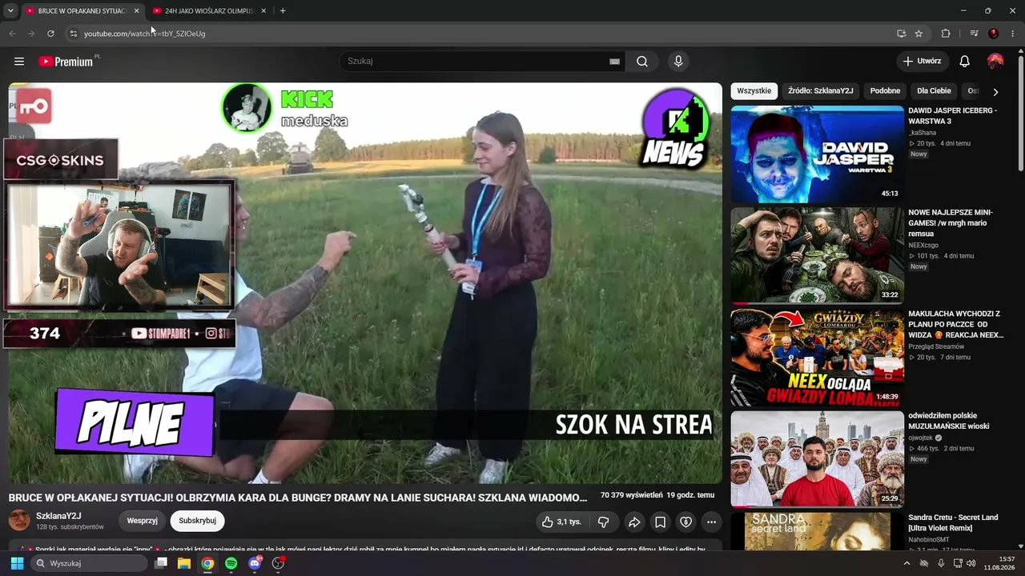Viewport: 1025px width, 576px height.
Task: Close the "24H JAKO WIOŚLARZ" tab
Action: click(x=263, y=11)
